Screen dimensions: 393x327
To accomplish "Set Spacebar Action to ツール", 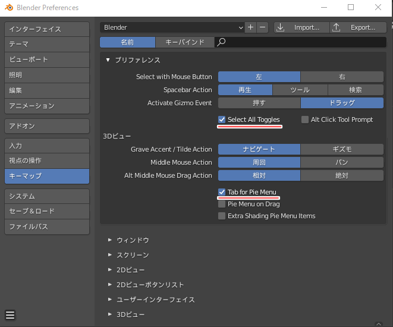I will 300,90.
